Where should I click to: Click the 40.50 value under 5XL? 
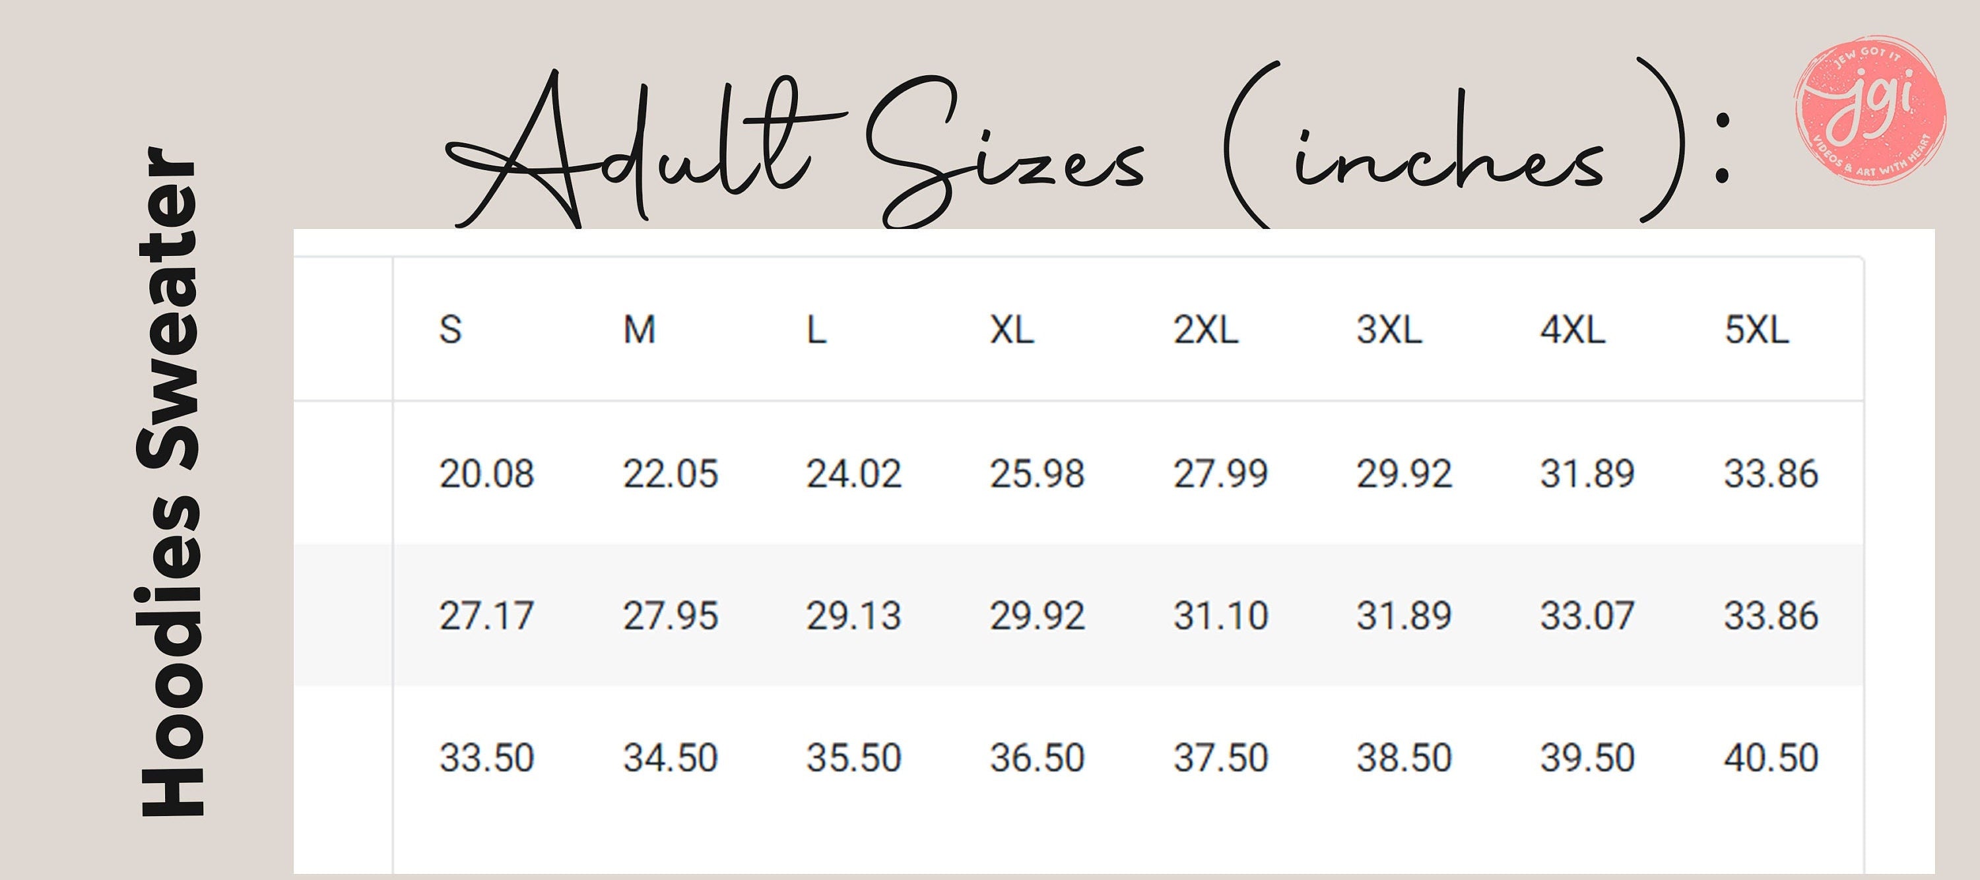1771,759
